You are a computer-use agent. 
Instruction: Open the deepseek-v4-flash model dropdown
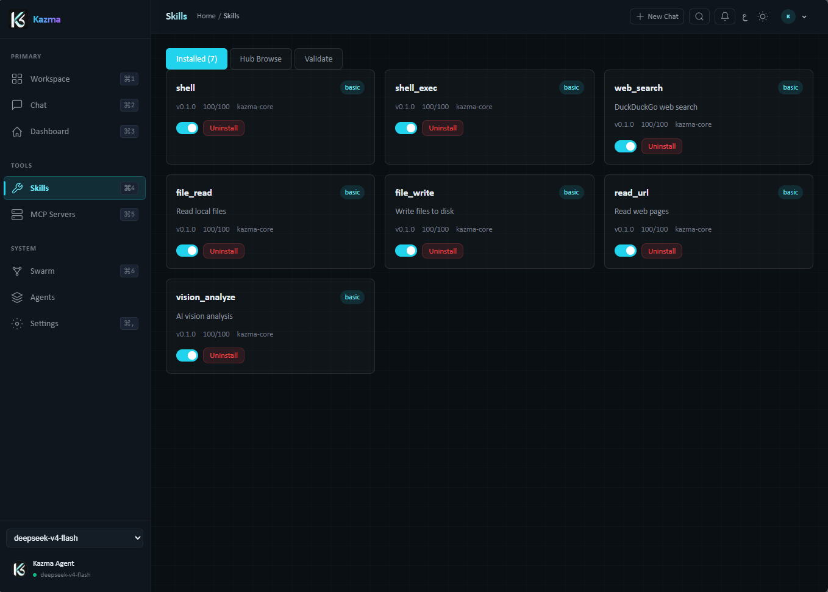tap(74, 538)
